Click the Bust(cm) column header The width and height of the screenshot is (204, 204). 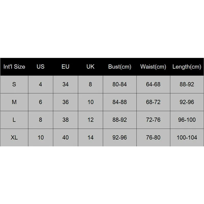[120, 67]
